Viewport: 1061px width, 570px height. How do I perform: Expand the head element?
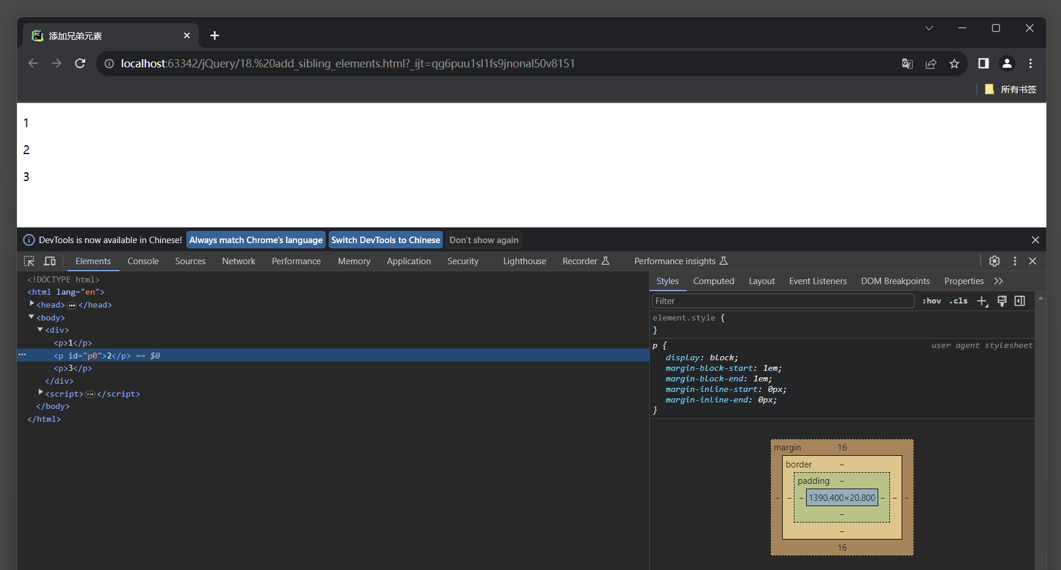pos(32,304)
